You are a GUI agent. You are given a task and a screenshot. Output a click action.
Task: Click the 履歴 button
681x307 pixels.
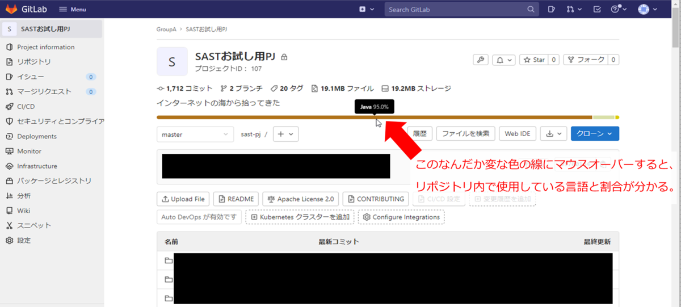420,134
